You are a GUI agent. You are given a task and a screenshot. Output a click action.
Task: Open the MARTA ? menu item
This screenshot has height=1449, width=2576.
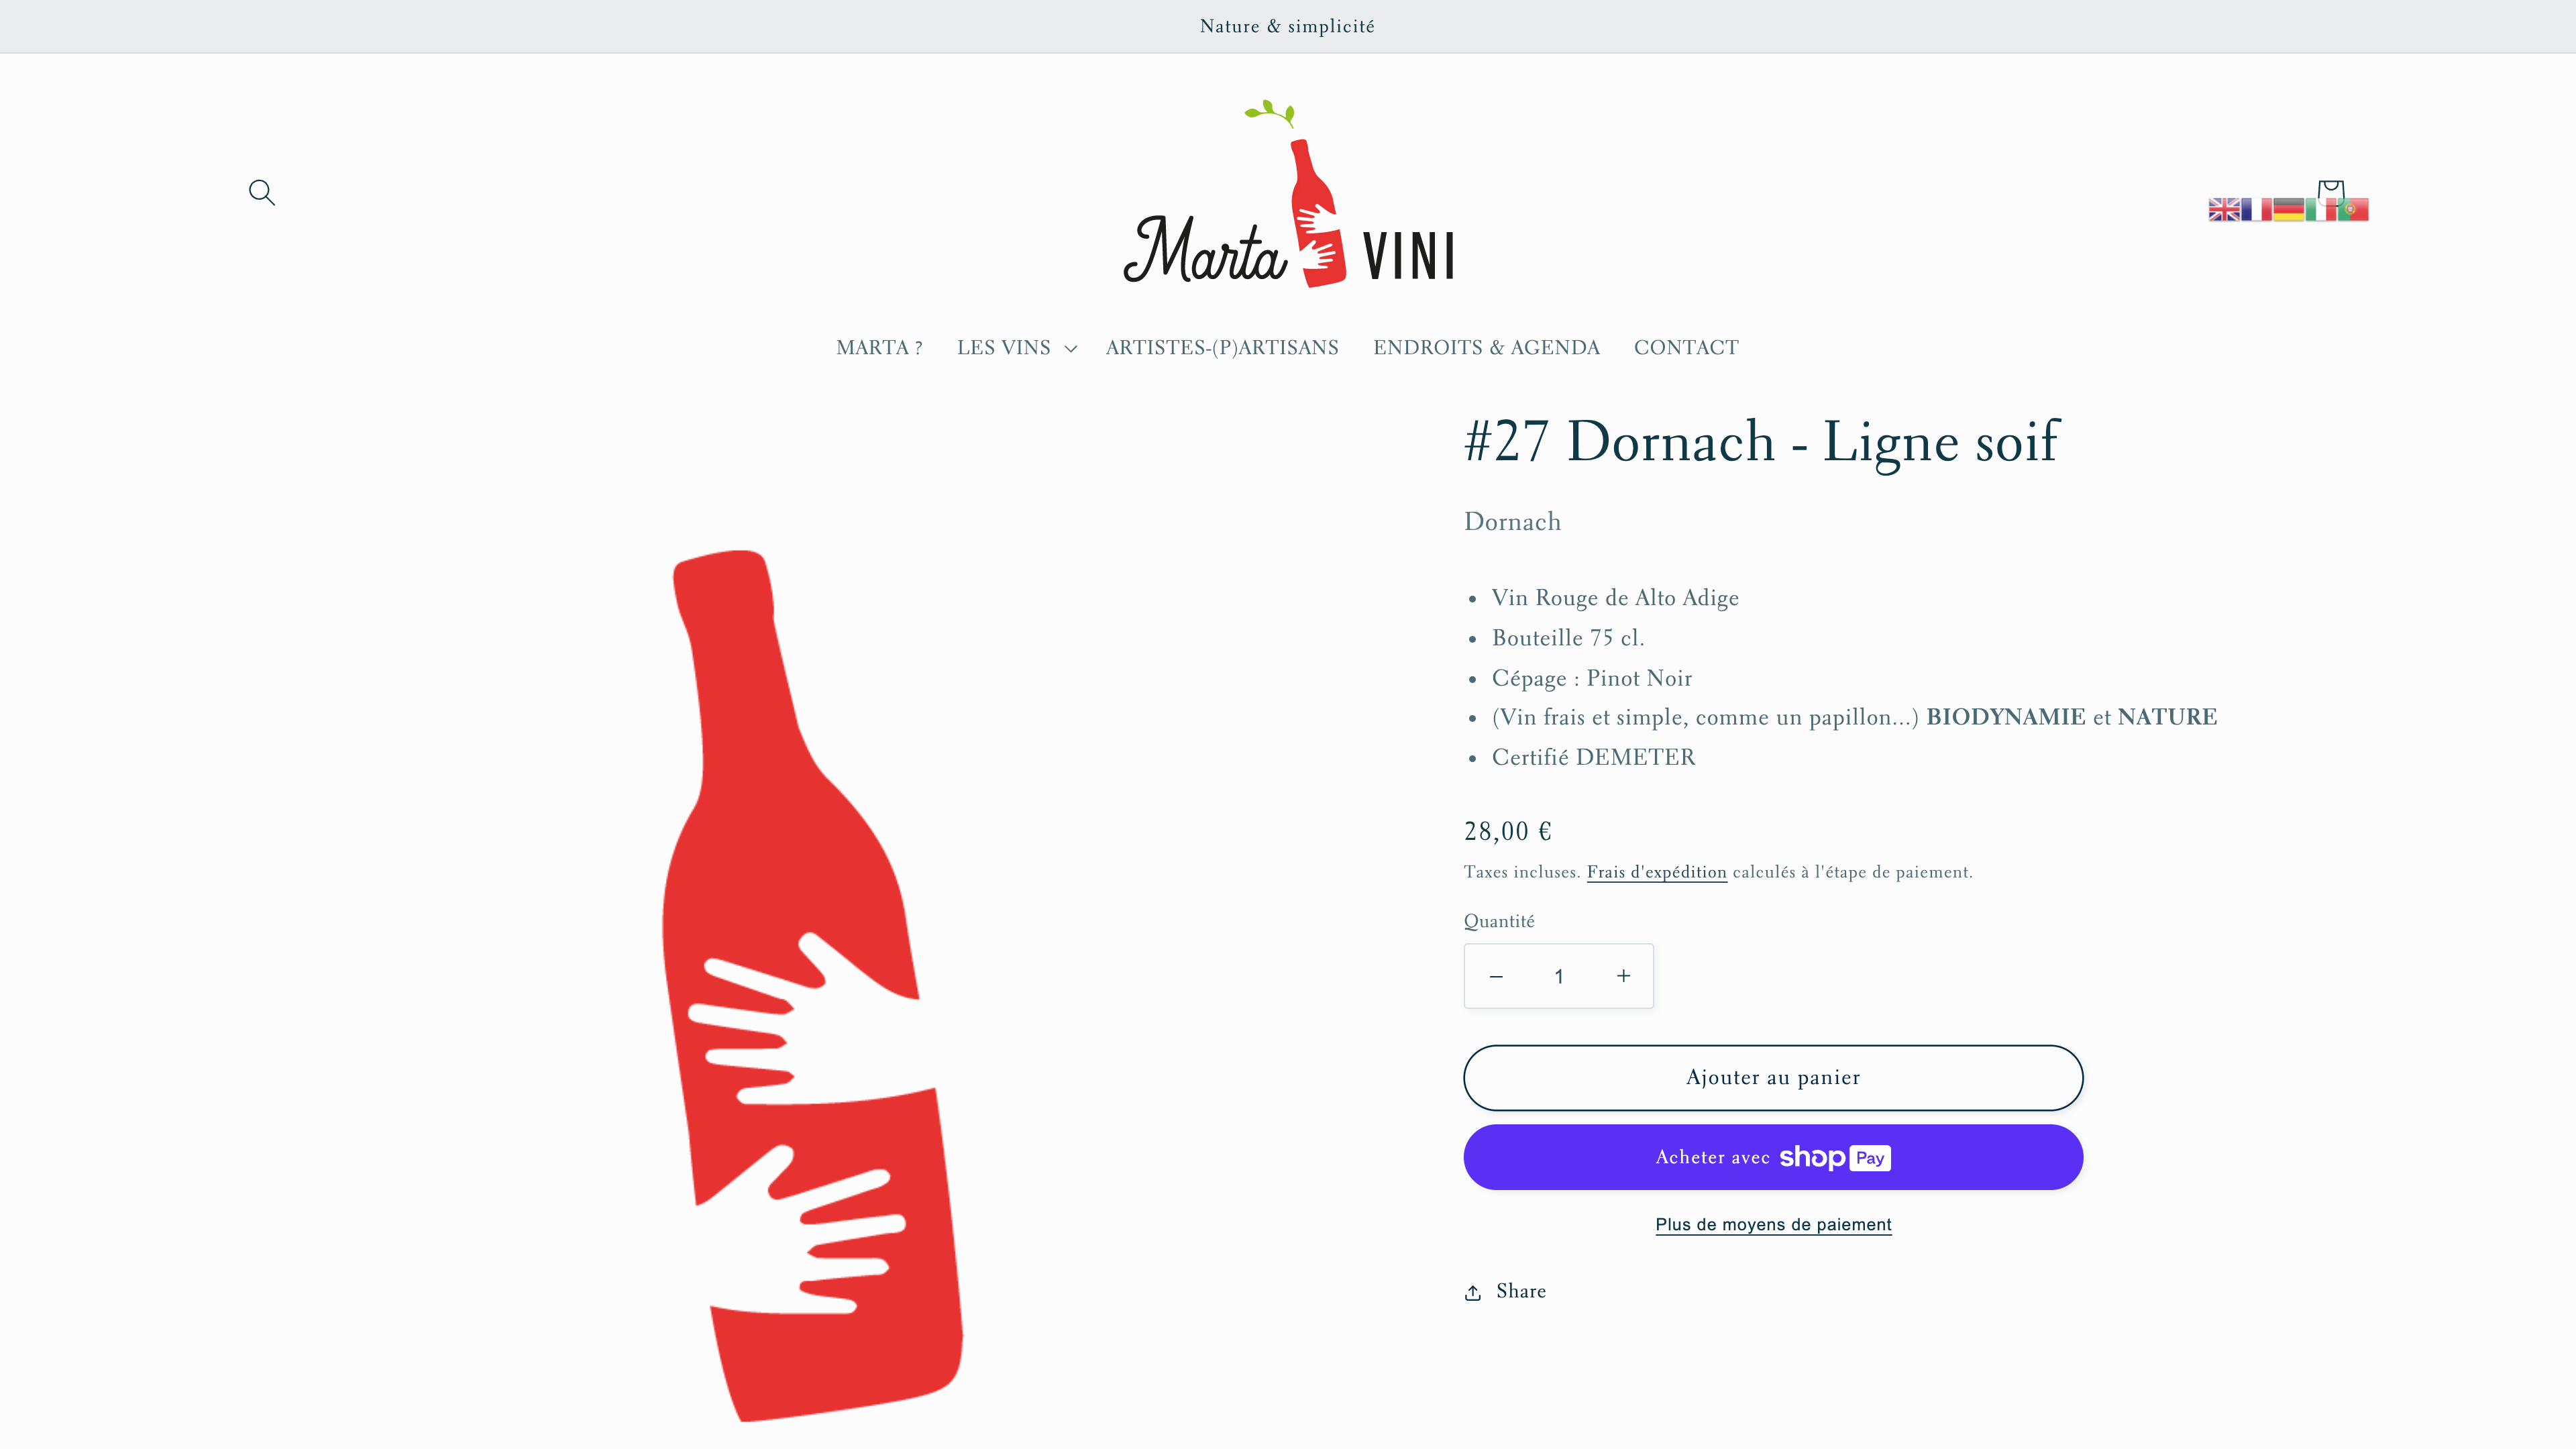(x=879, y=347)
